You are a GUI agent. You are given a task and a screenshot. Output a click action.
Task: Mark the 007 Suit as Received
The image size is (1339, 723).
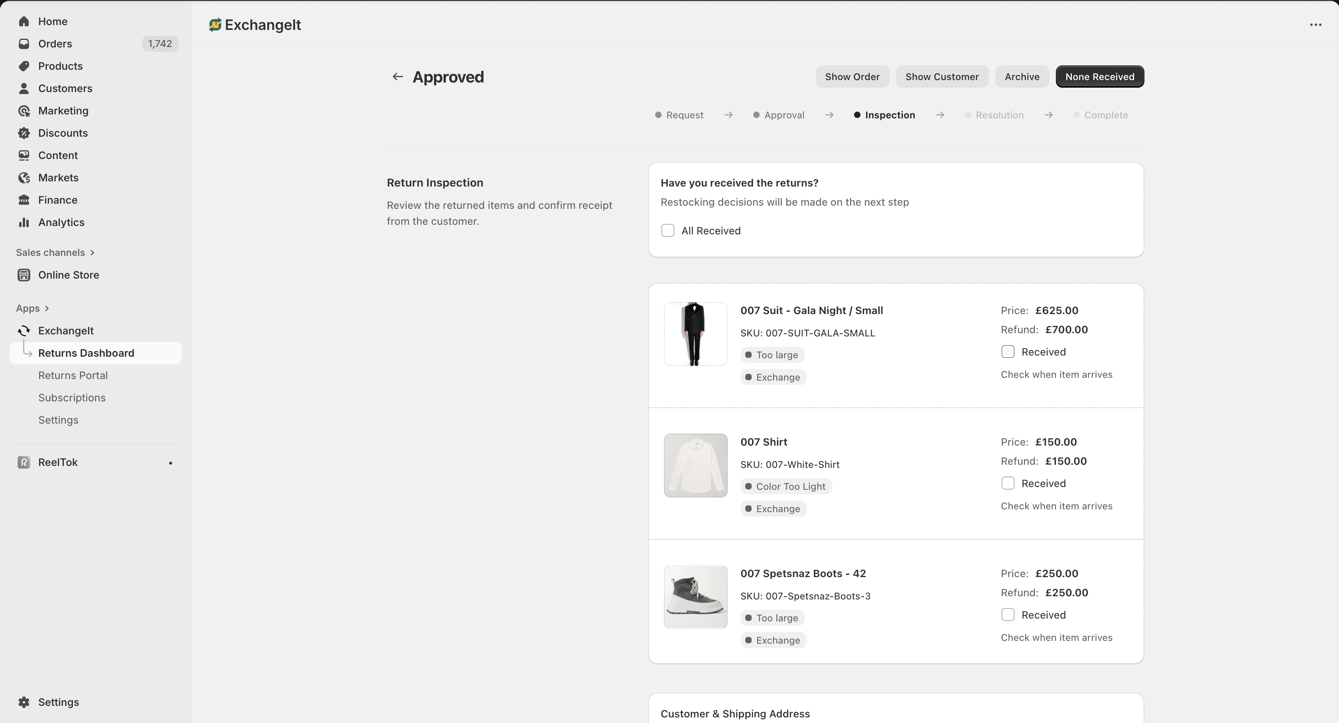tap(1008, 352)
